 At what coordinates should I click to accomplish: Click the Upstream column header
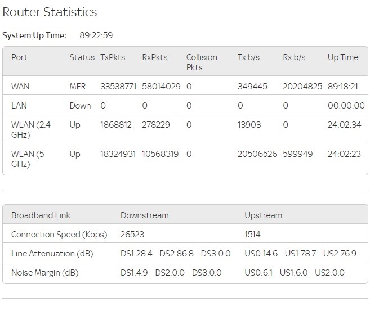[263, 215]
